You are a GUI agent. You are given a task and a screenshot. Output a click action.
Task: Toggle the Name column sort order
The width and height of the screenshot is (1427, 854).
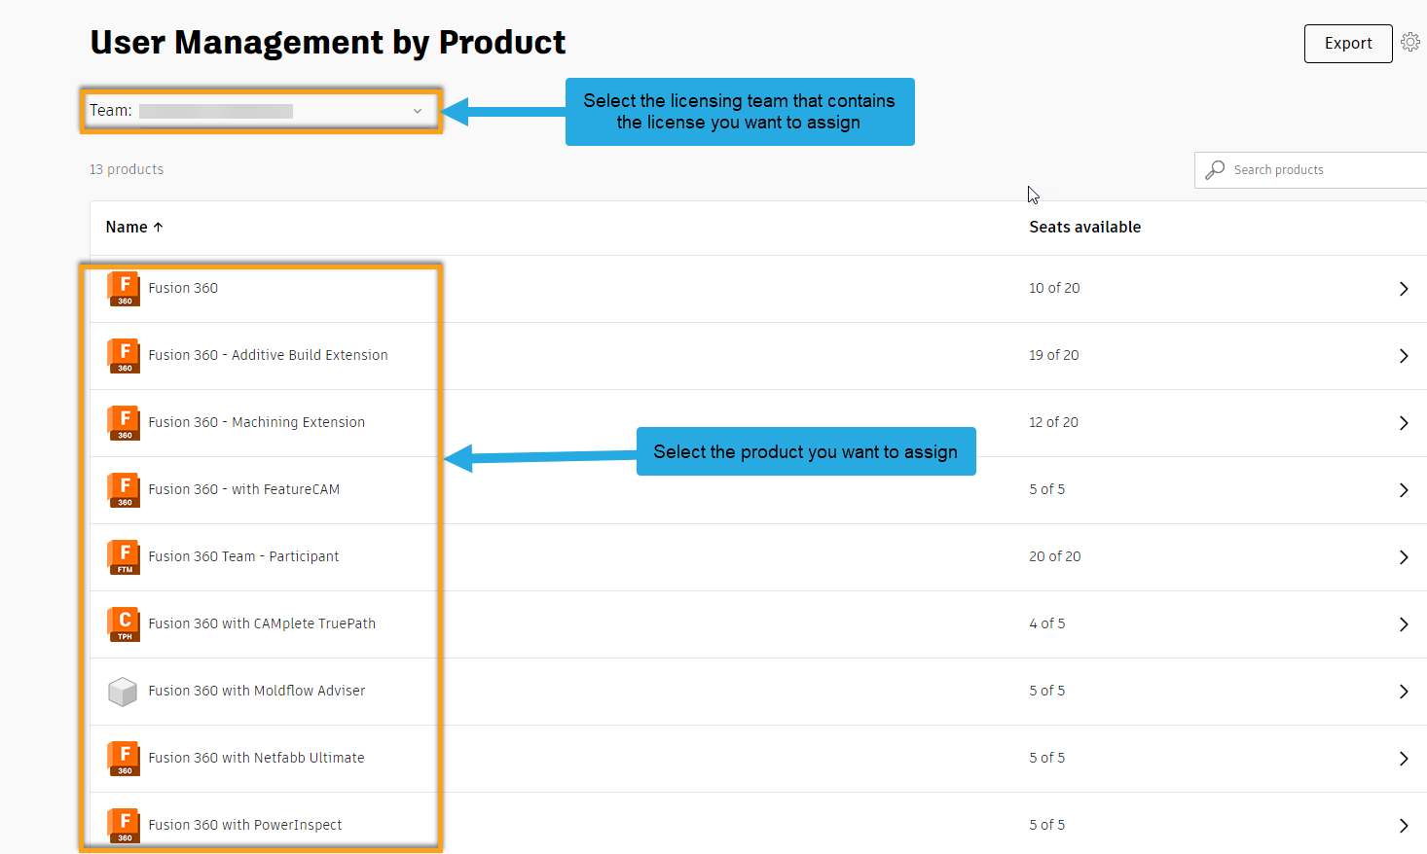133,226
